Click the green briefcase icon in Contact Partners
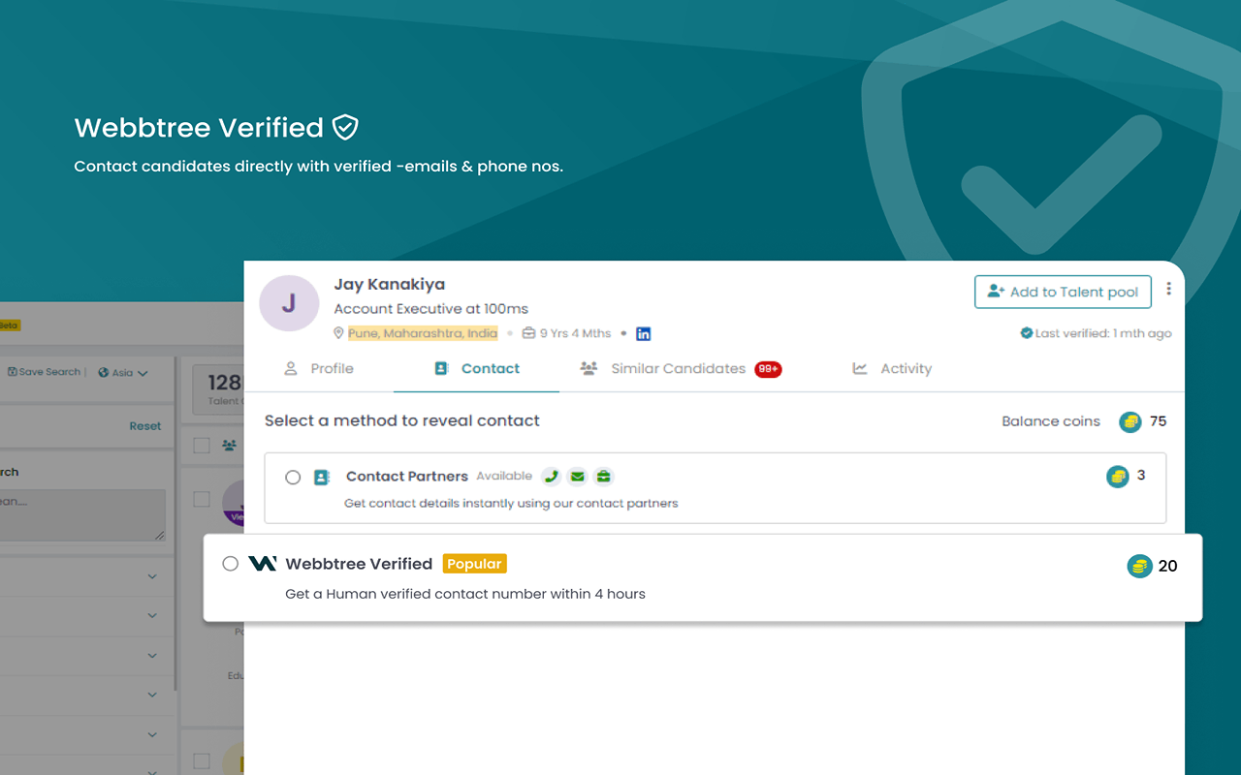Viewport: 1241px width, 775px height. click(x=603, y=476)
